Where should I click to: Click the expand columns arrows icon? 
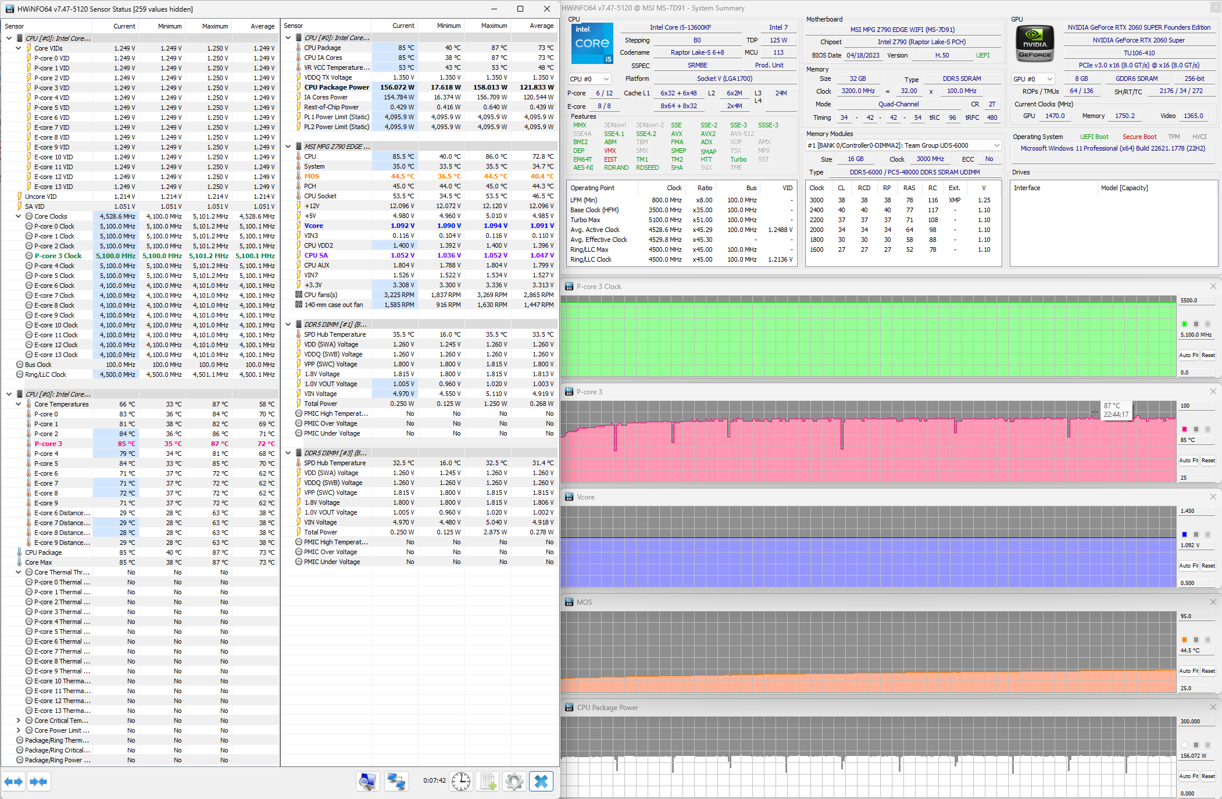point(13,782)
